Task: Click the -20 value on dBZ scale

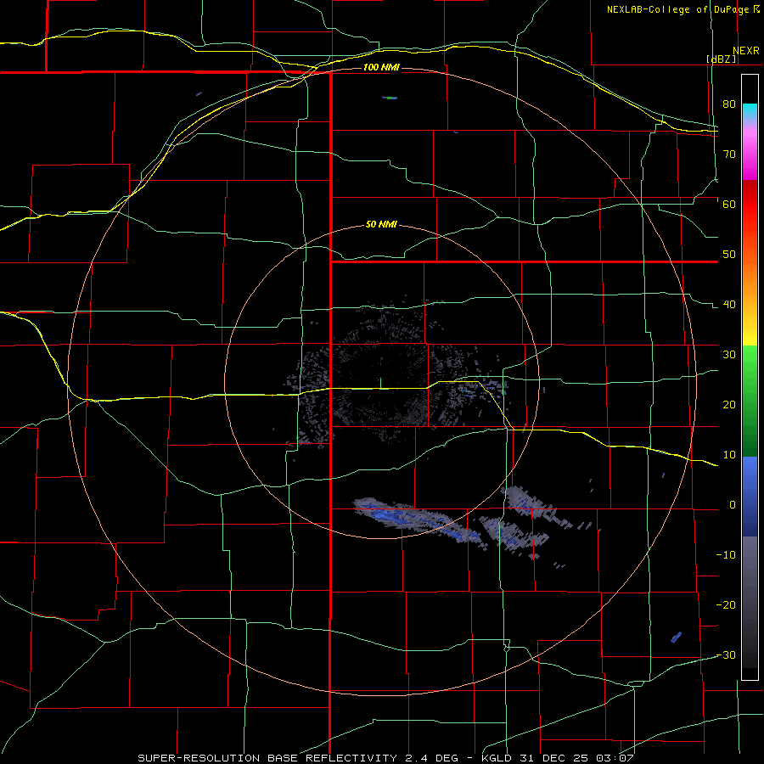Action: coord(726,604)
